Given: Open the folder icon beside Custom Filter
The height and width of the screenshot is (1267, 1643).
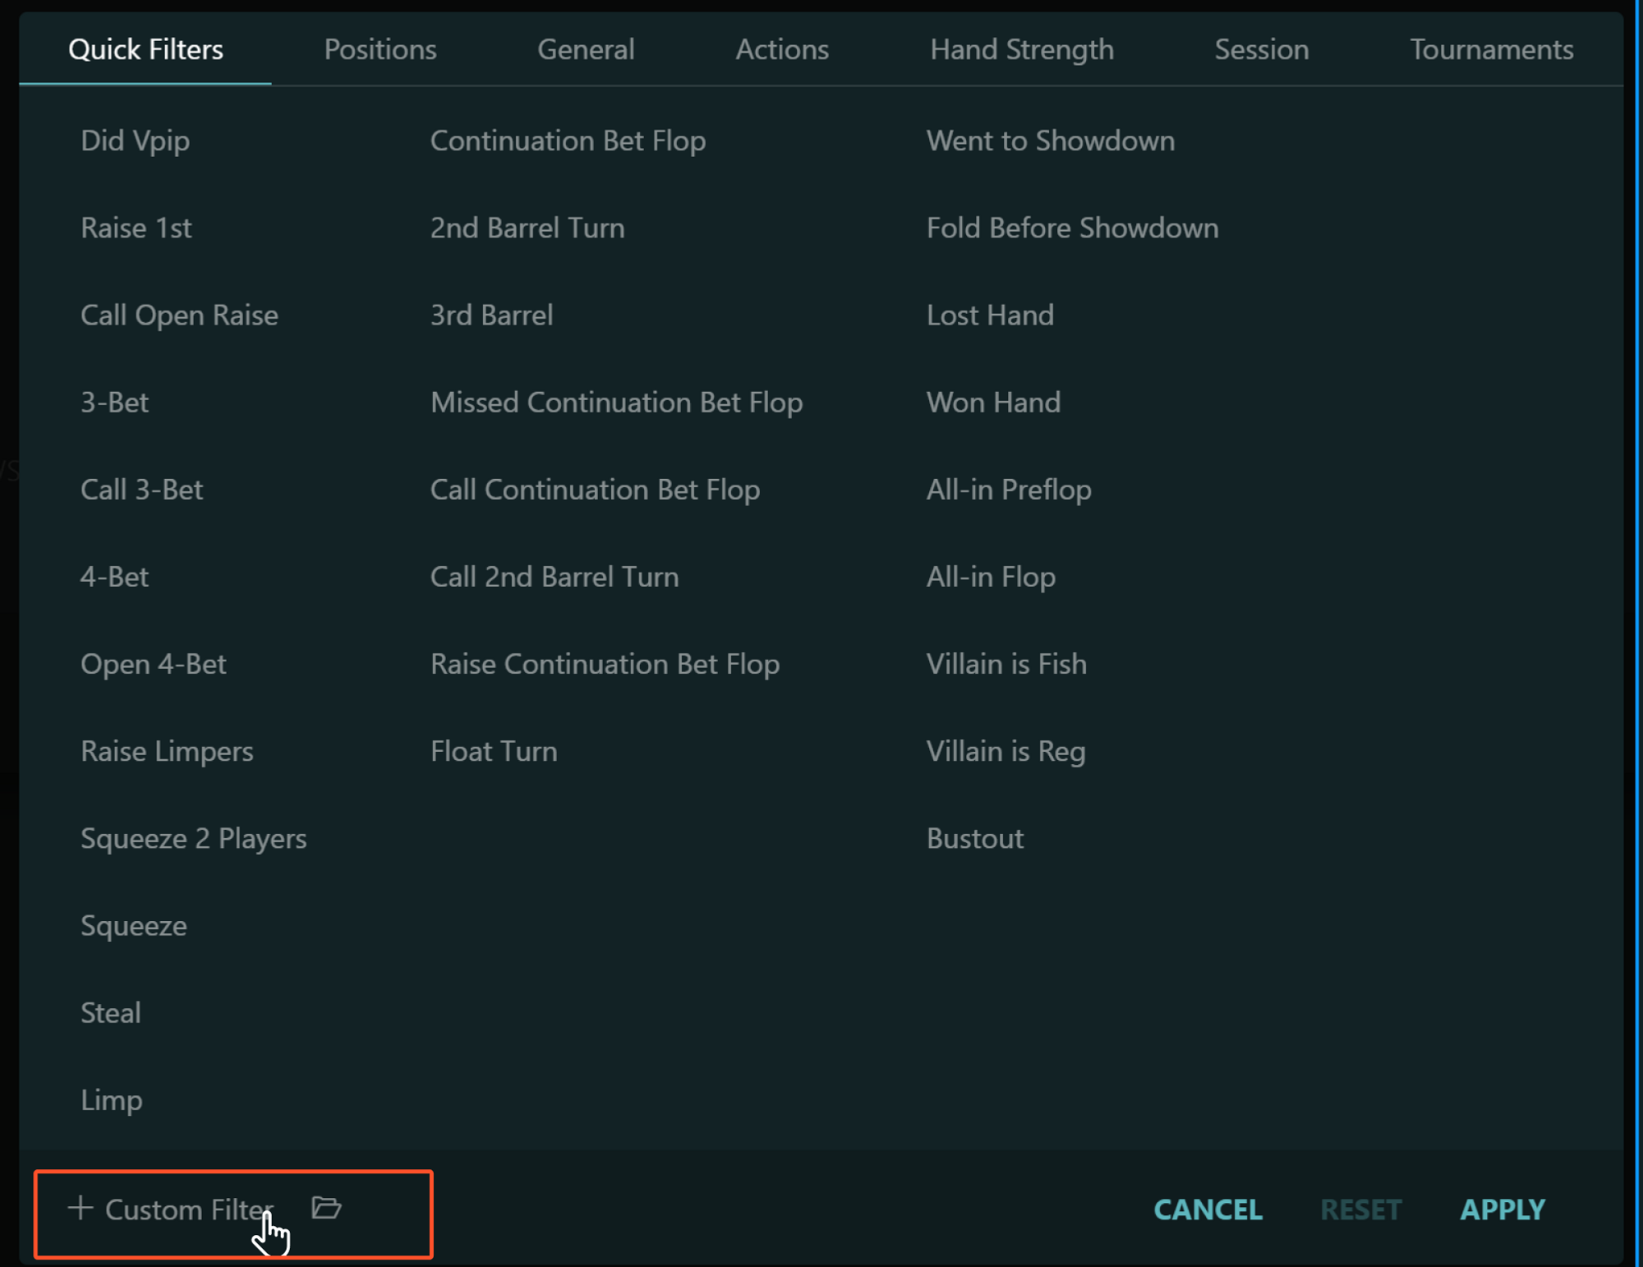Looking at the screenshot, I should pos(326,1208).
